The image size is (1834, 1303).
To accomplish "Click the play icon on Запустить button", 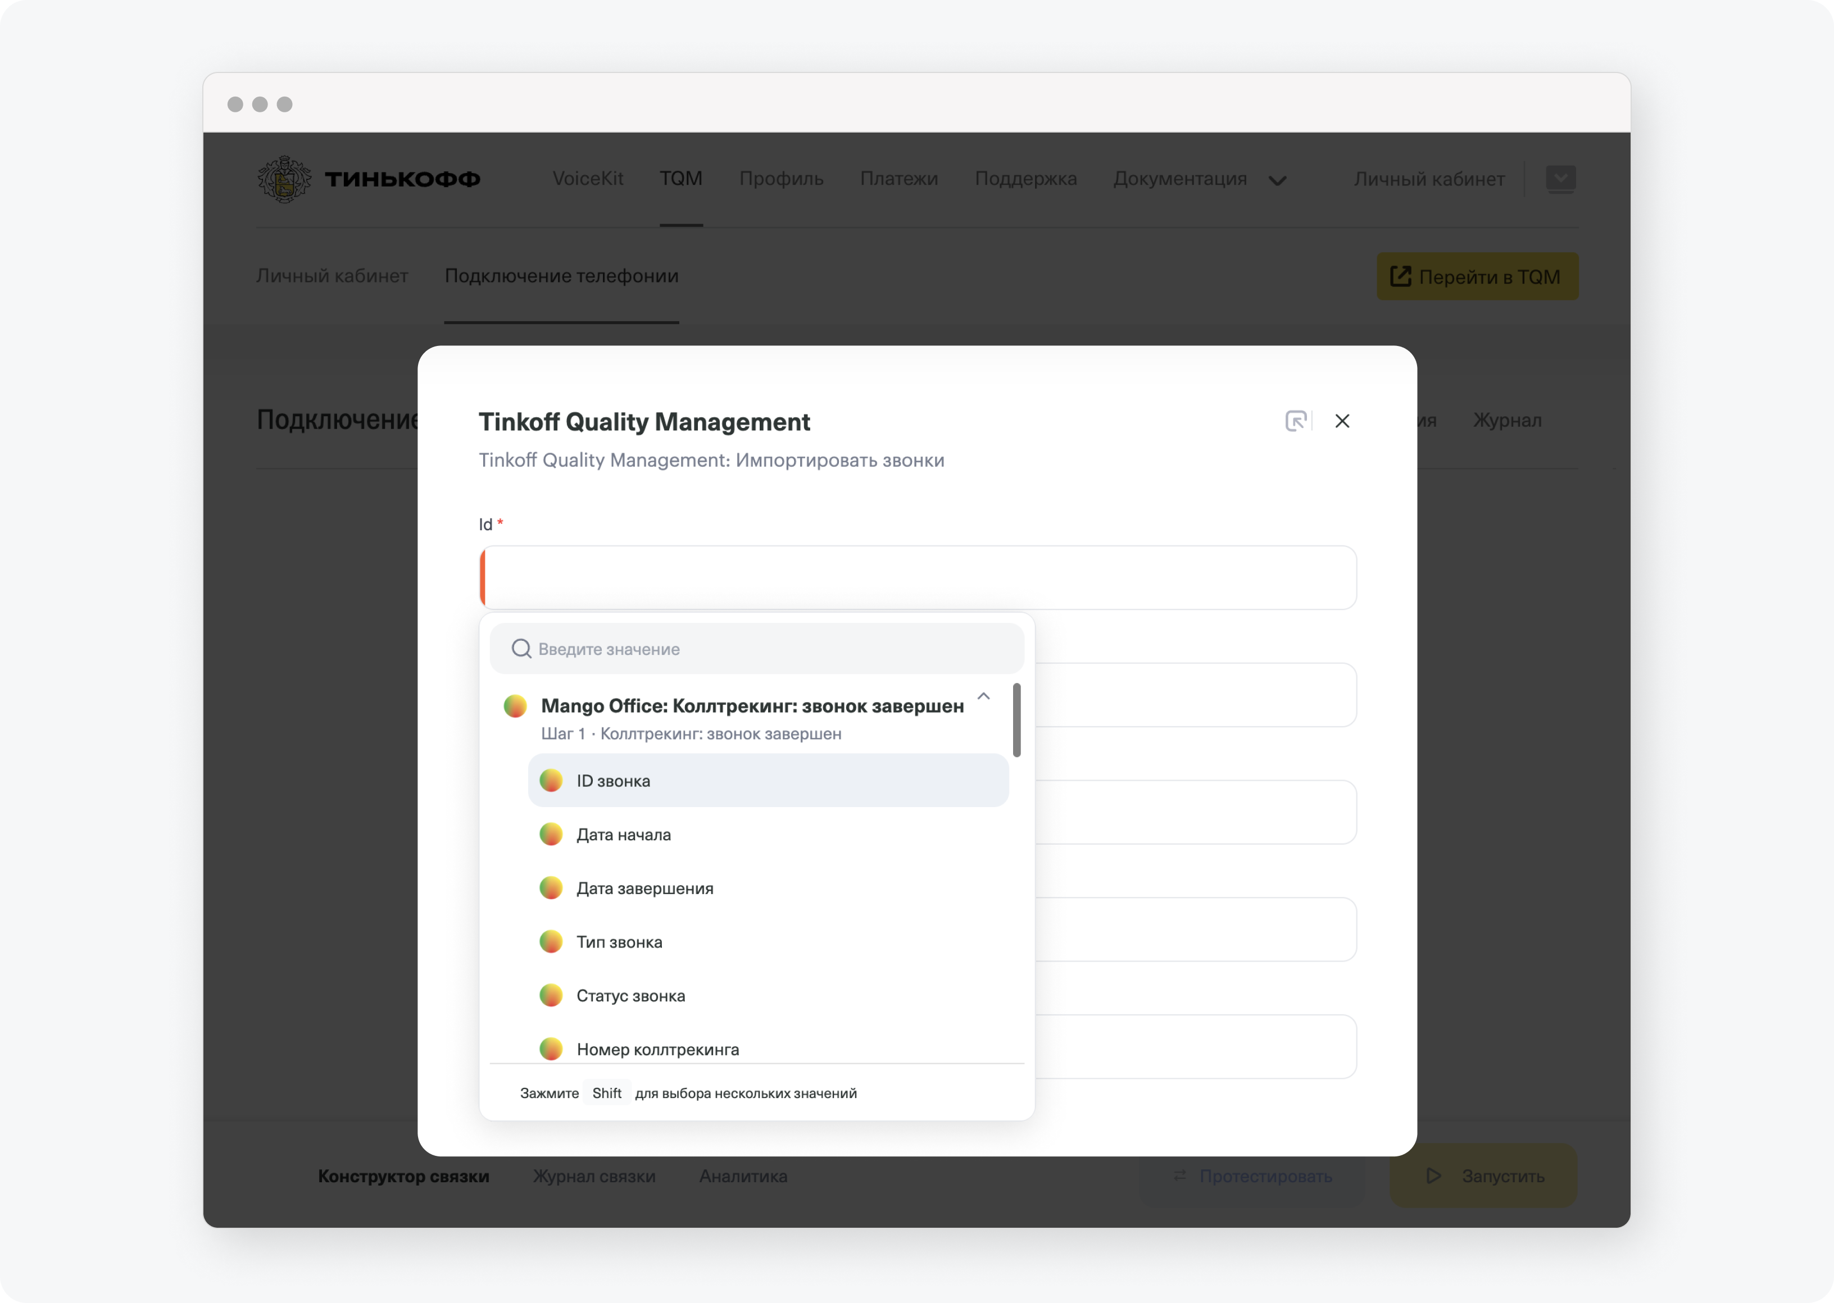I will [1433, 1176].
